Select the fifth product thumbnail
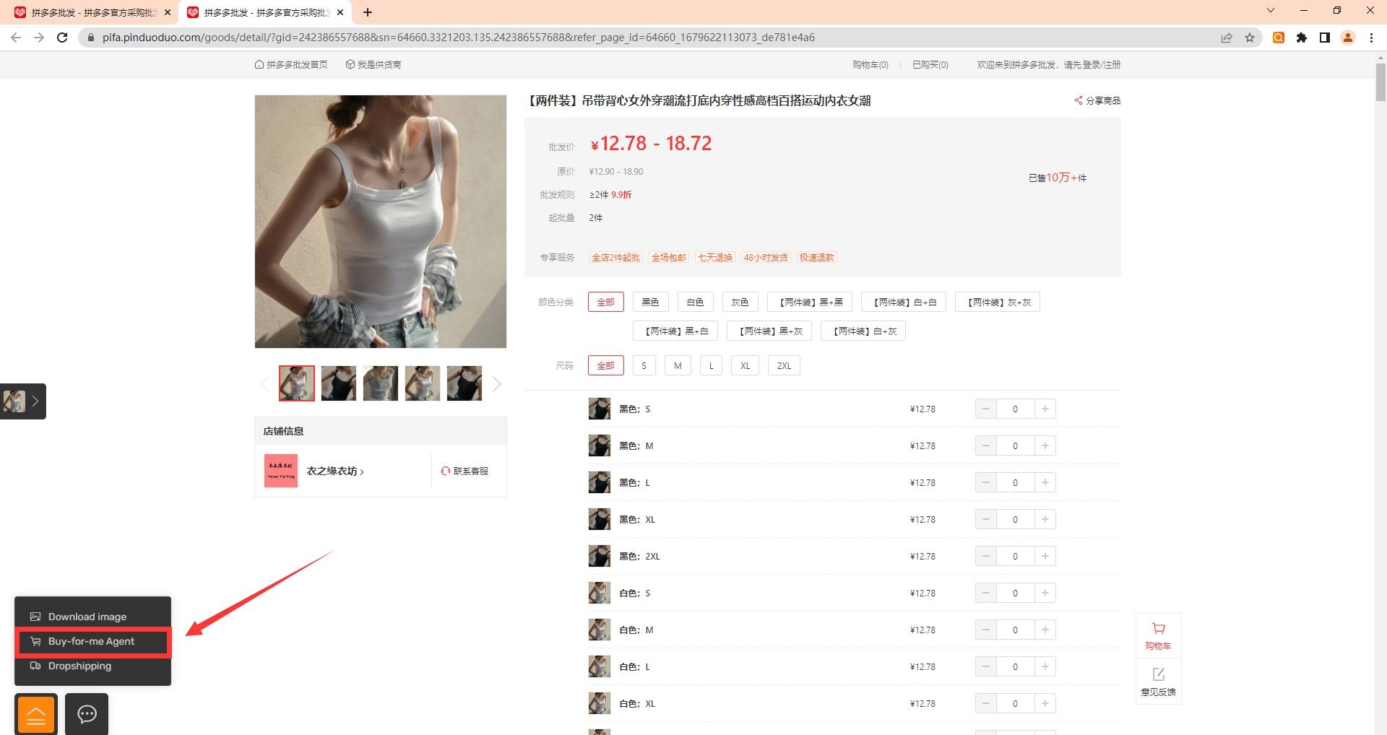 [x=465, y=383]
